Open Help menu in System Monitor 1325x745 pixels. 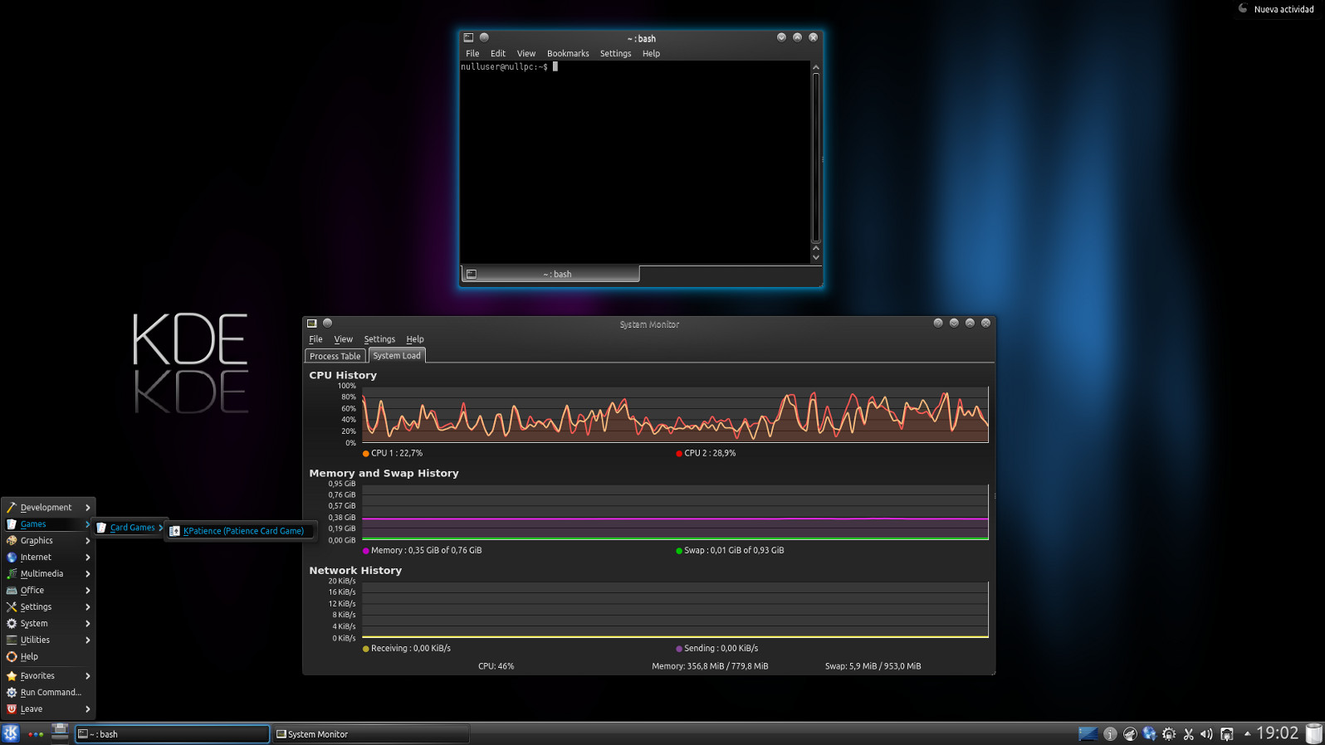(415, 339)
